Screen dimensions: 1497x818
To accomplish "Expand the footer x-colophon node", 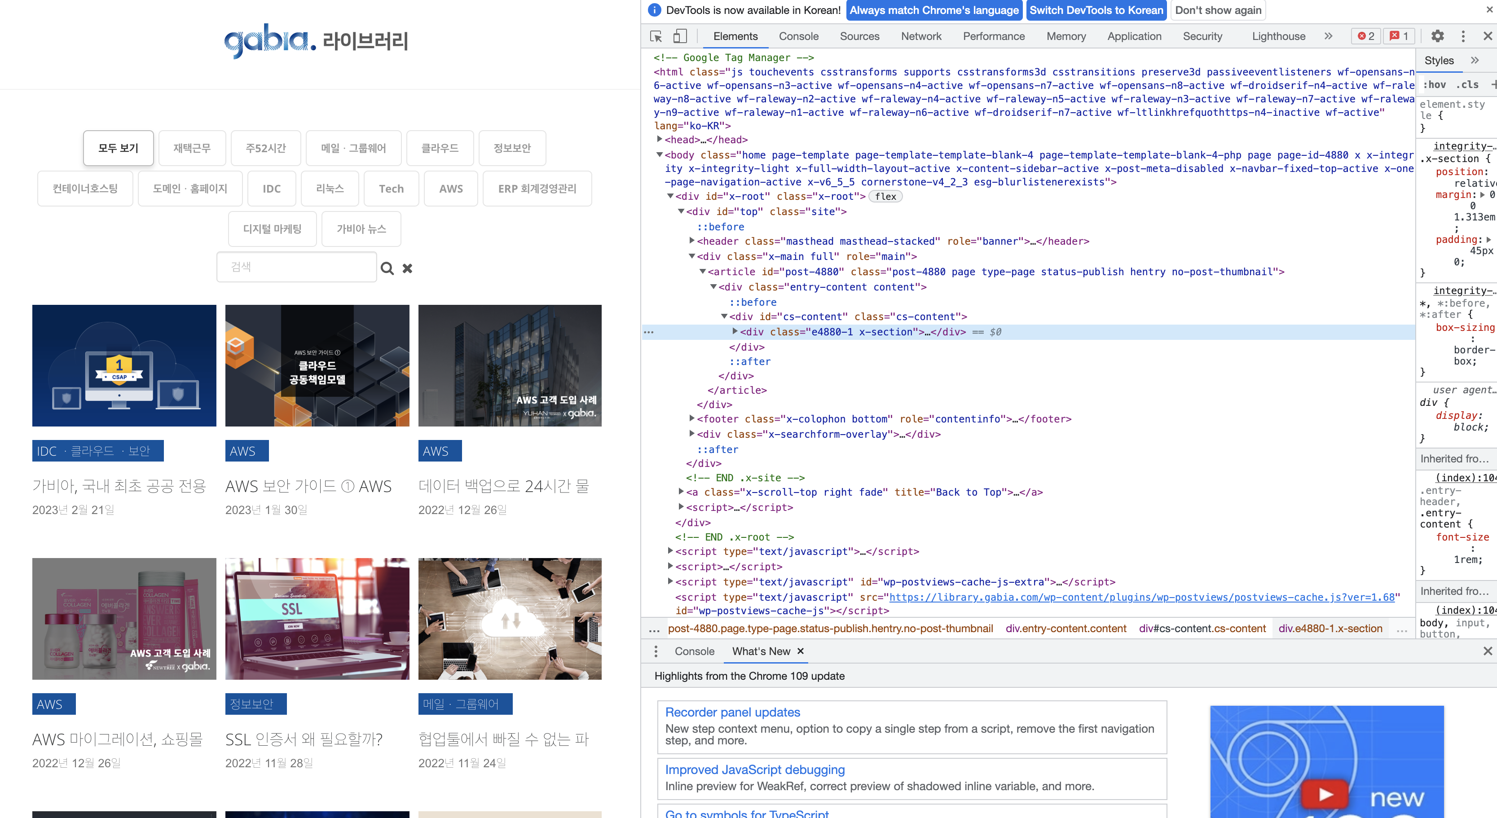I will coord(691,419).
